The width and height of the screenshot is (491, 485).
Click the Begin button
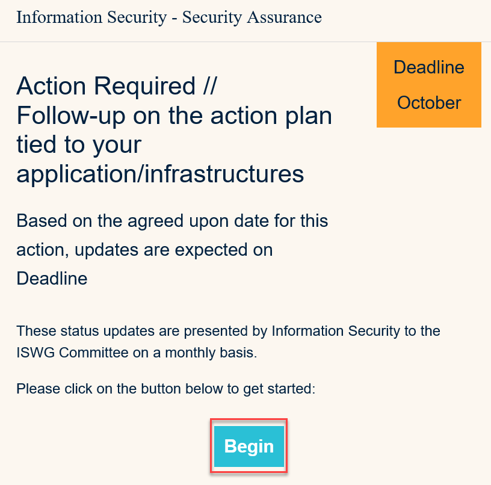(x=249, y=446)
